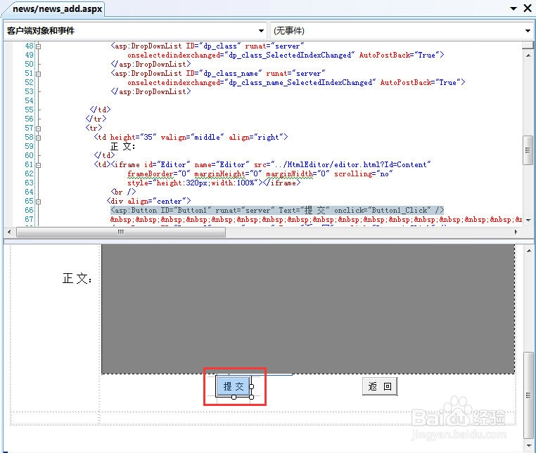Image resolution: width=536 pixels, height=453 pixels.
Task: Click the td height="35" code line 58
Action: click(x=191, y=137)
